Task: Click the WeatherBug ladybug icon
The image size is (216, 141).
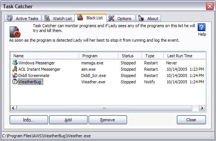Action: (x=15, y=82)
